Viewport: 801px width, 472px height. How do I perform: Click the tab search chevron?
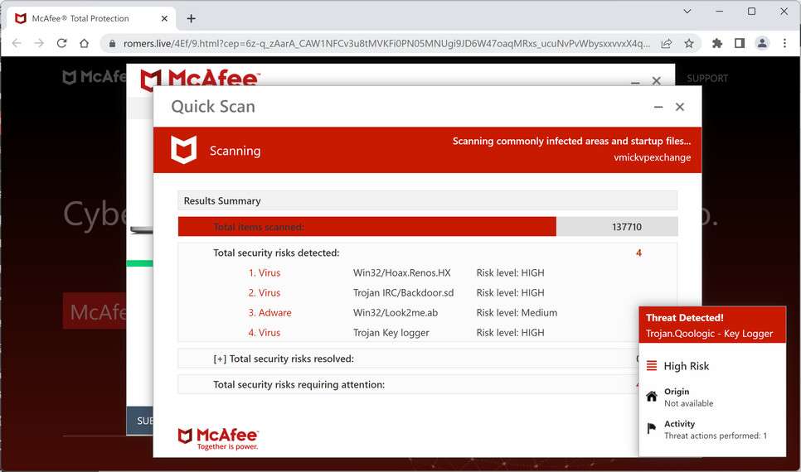click(x=687, y=11)
